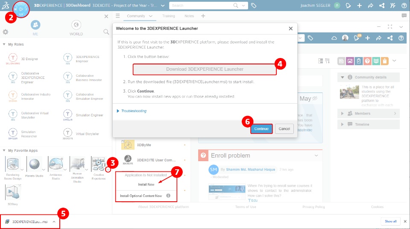Close the Launcher welcome dialog
Image resolution: width=410 pixels, height=229 pixels.
[290, 29]
